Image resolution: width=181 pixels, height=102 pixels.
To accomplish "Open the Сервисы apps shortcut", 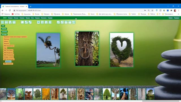I will click(x=6, y=14).
